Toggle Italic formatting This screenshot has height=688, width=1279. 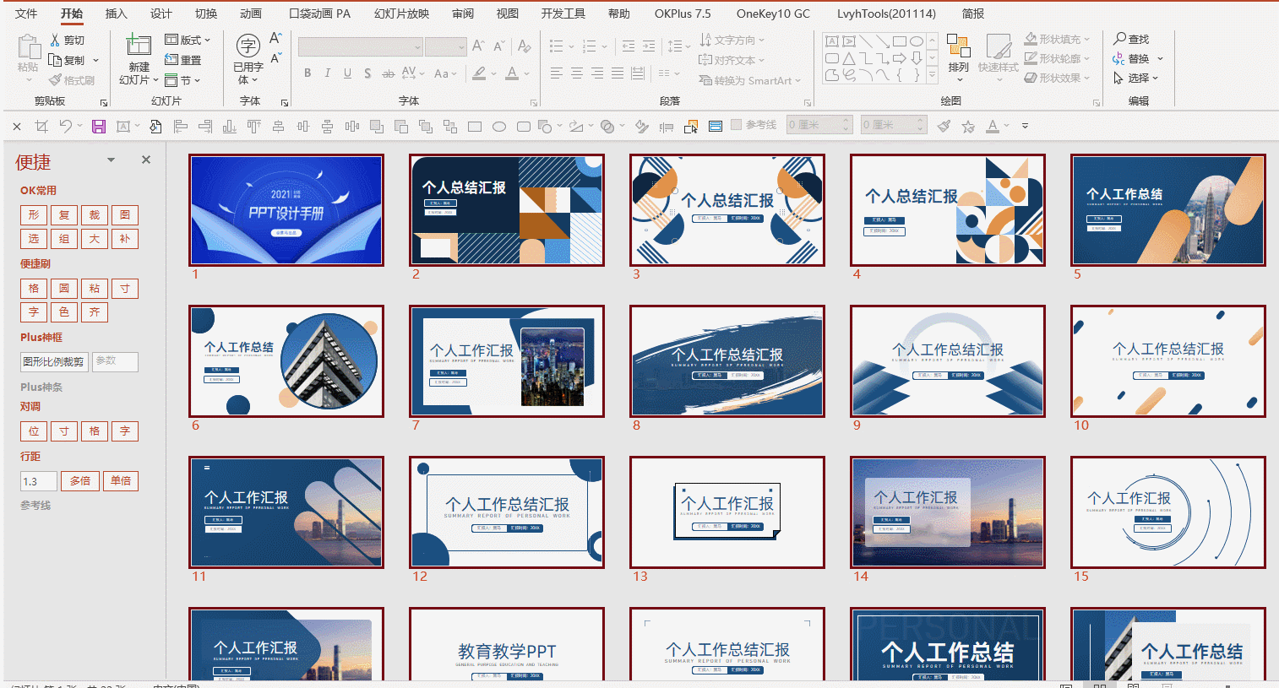(327, 73)
